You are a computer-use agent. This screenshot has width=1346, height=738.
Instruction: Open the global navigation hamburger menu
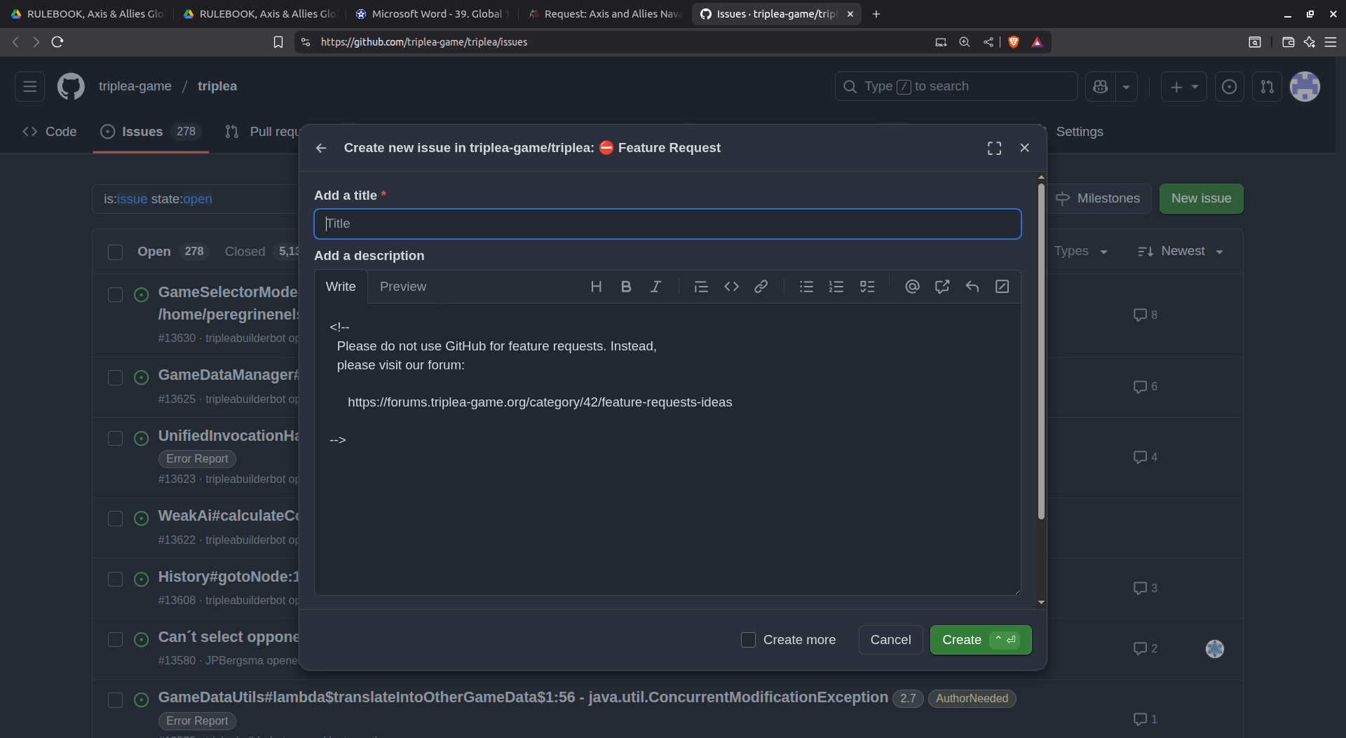(29, 86)
